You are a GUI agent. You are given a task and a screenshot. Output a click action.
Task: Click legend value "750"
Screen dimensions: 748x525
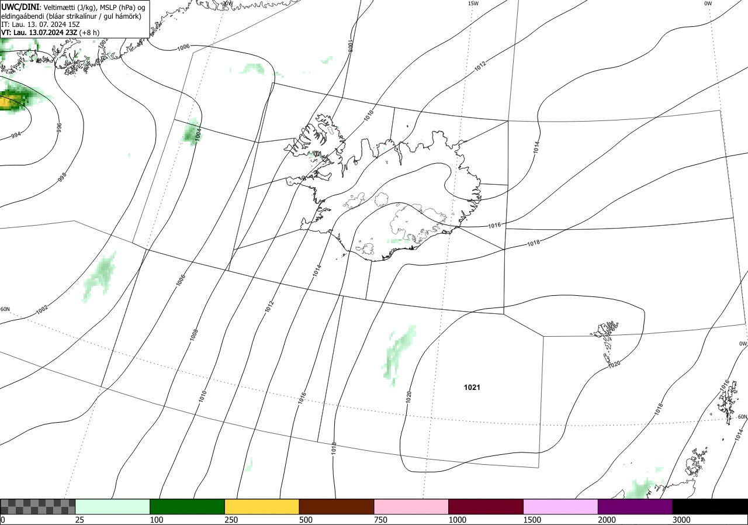(x=380, y=520)
